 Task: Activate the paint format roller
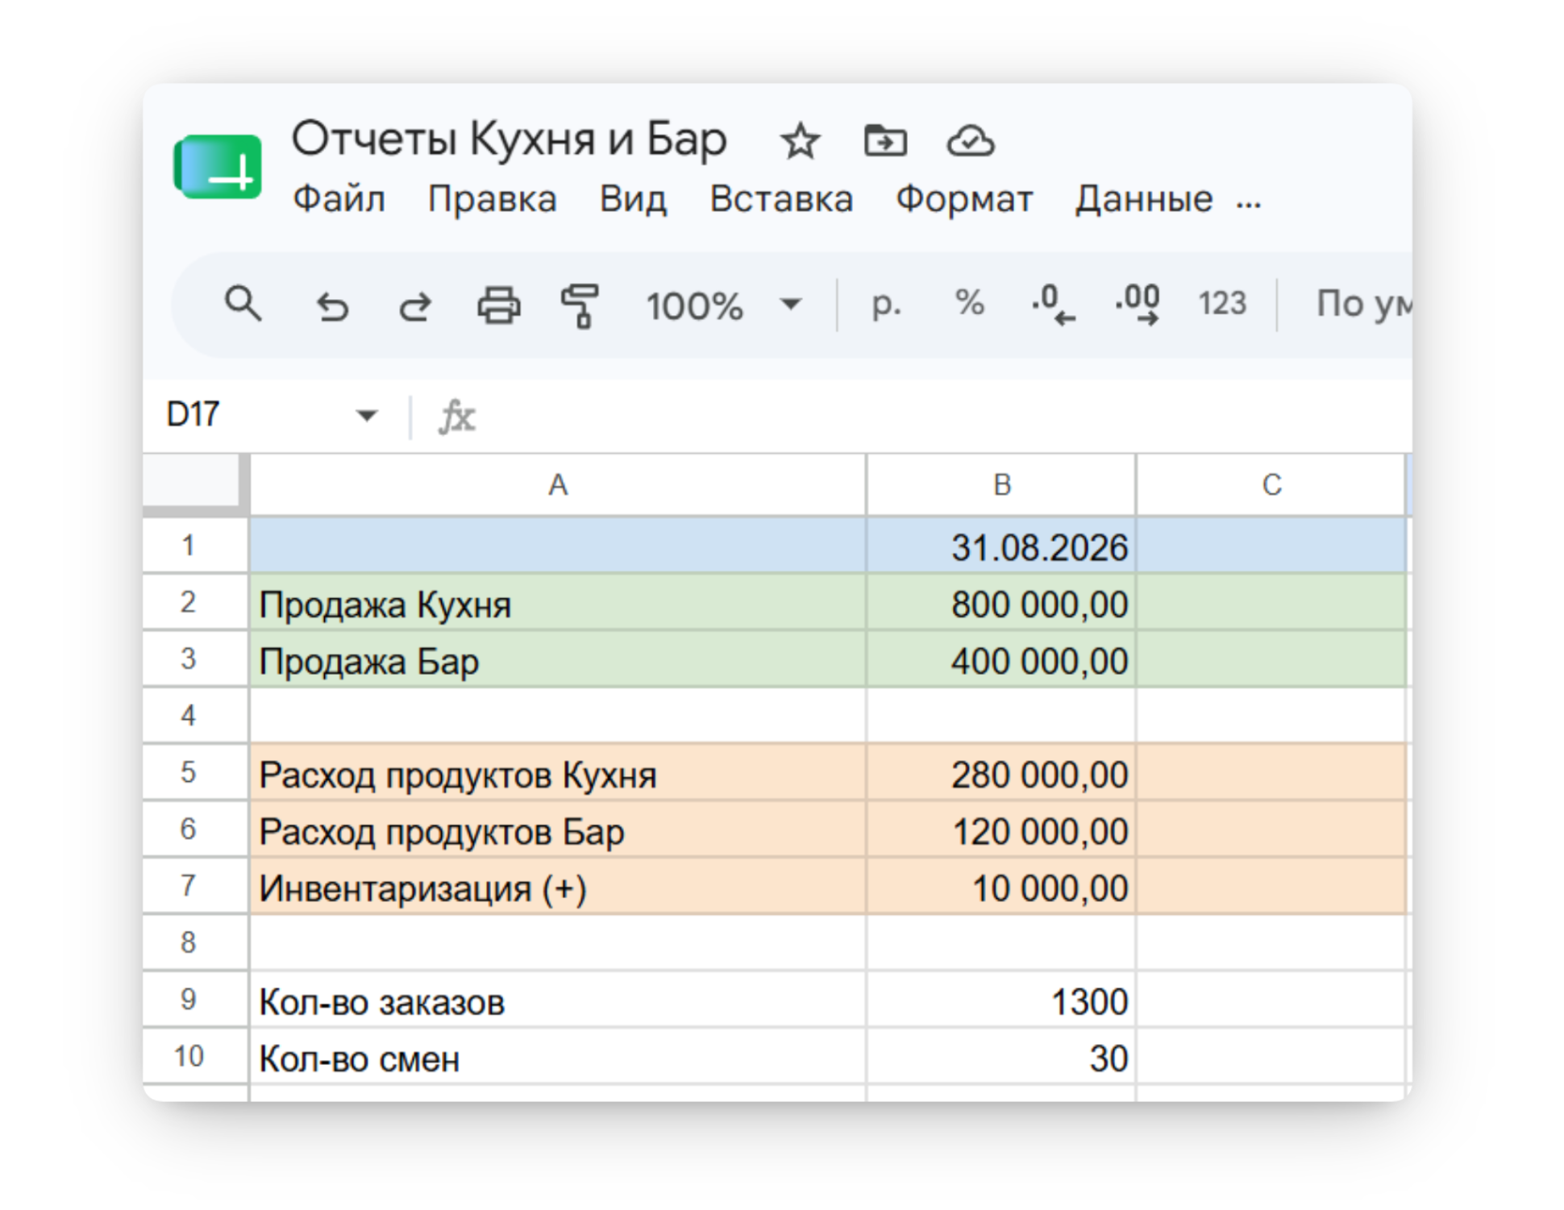[x=580, y=306]
